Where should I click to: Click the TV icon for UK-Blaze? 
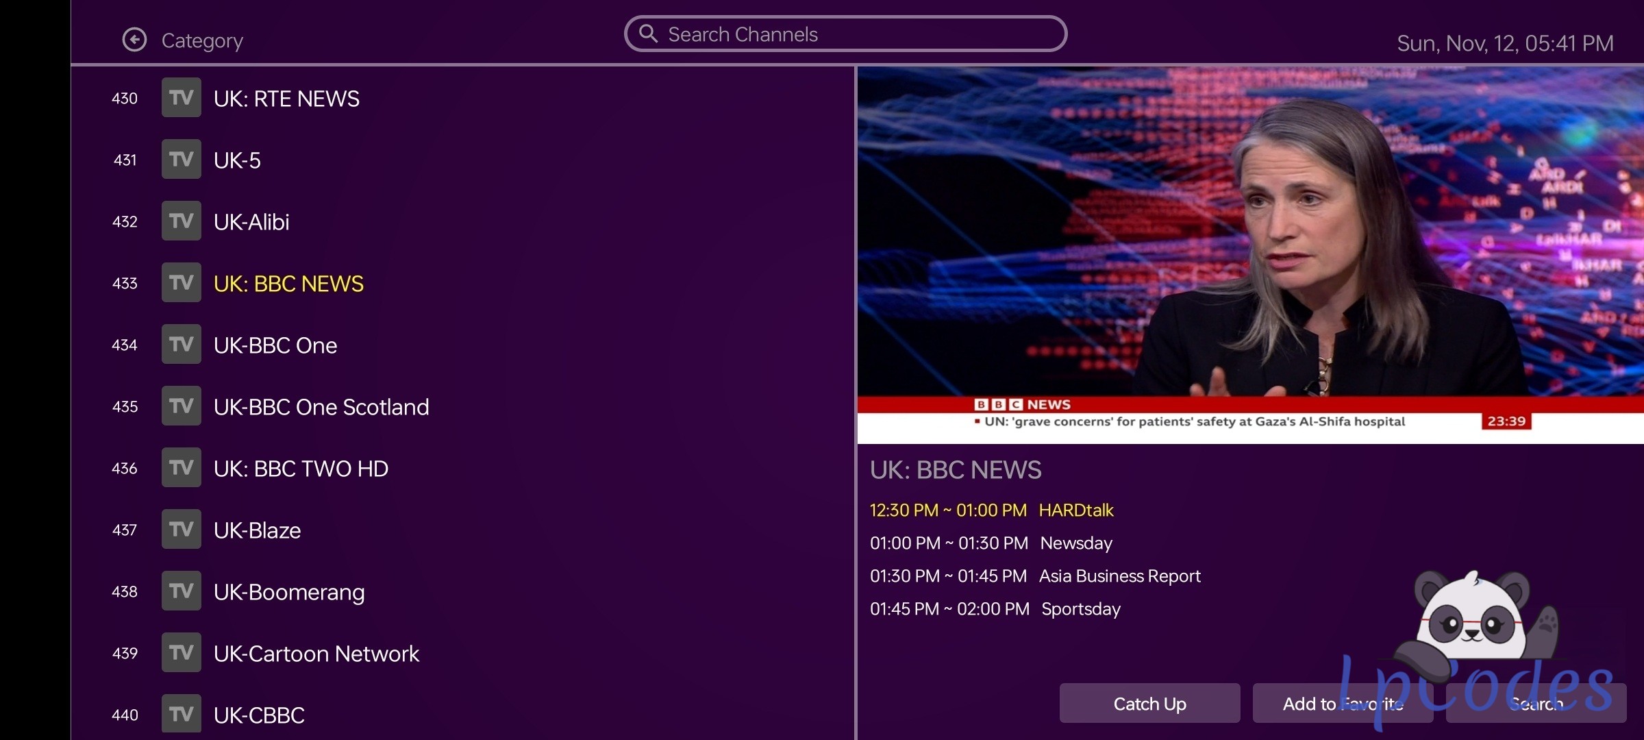pos(181,530)
